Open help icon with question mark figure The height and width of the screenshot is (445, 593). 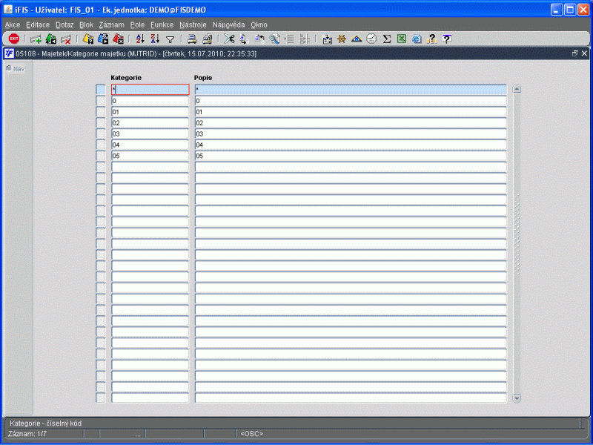pyautogui.click(x=431, y=39)
